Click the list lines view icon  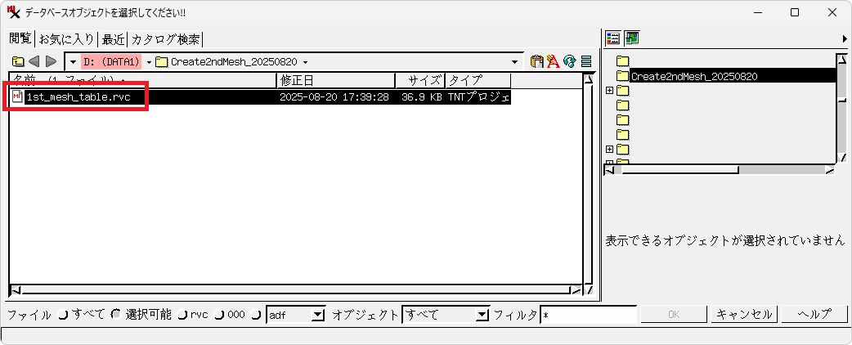tap(586, 61)
